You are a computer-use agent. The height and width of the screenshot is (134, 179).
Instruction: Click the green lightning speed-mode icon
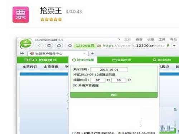click(168, 45)
